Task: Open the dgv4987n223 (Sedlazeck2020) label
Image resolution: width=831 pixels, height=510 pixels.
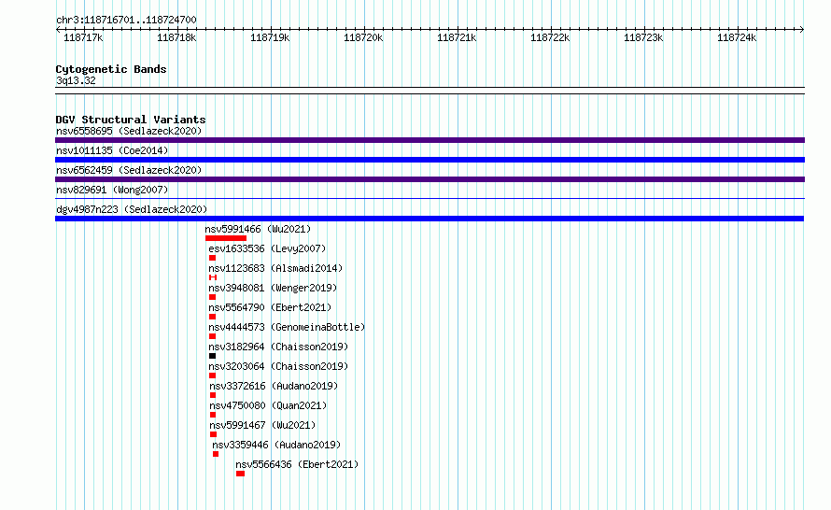Action: pyautogui.click(x=132, y=209)
